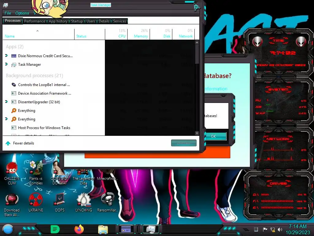
Task: Select 'Controls the LoopBe1 internal ...' process
Action: coord(44,85)
